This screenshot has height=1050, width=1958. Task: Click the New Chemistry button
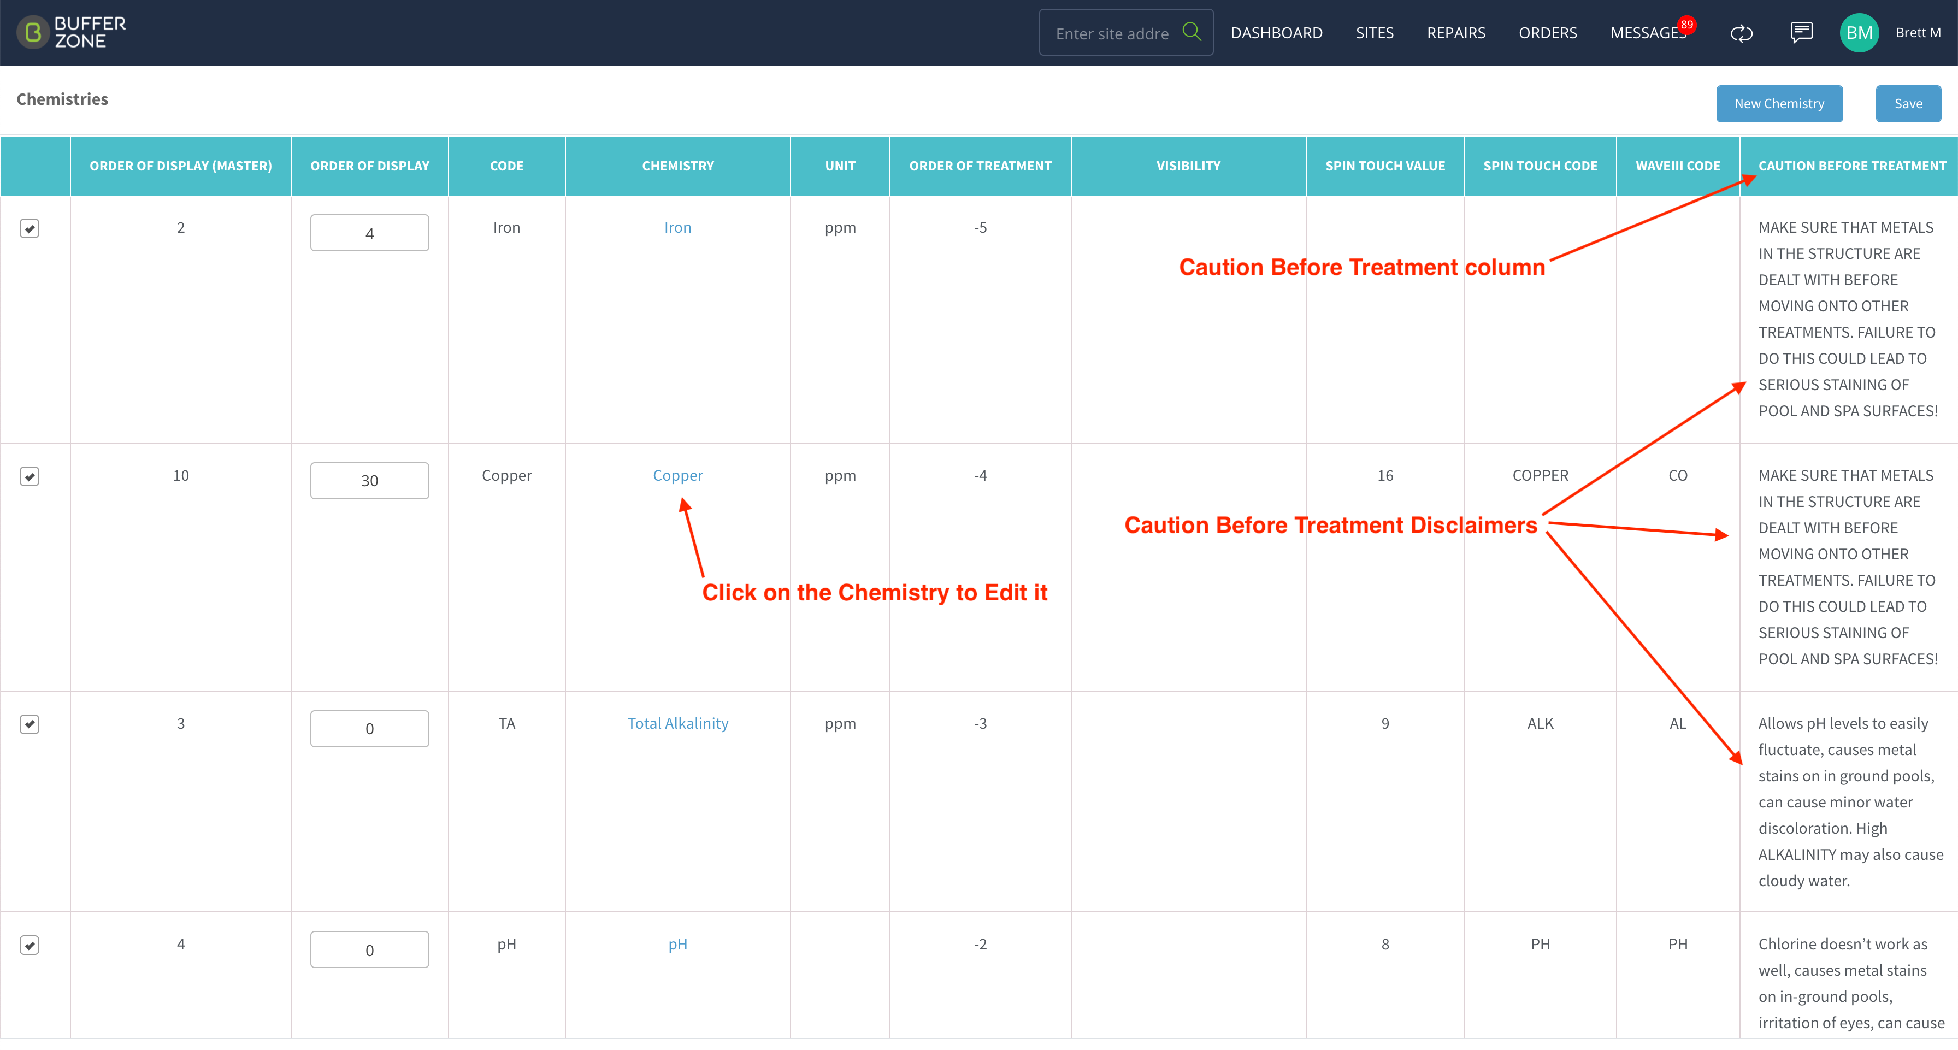click(1779, 103)
